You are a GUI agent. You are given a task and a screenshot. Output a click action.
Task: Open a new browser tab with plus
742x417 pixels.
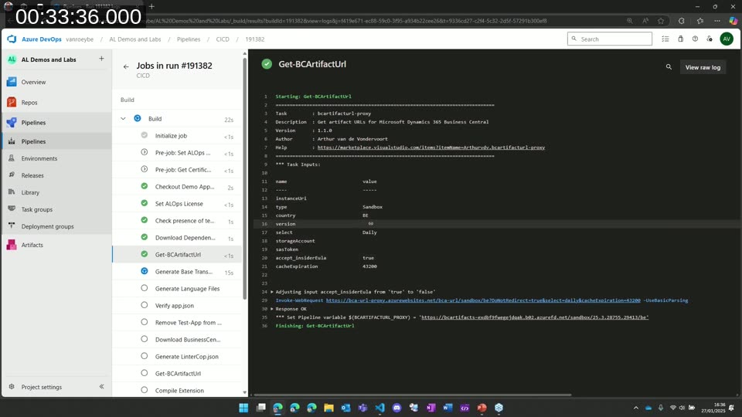coord(151,6)
